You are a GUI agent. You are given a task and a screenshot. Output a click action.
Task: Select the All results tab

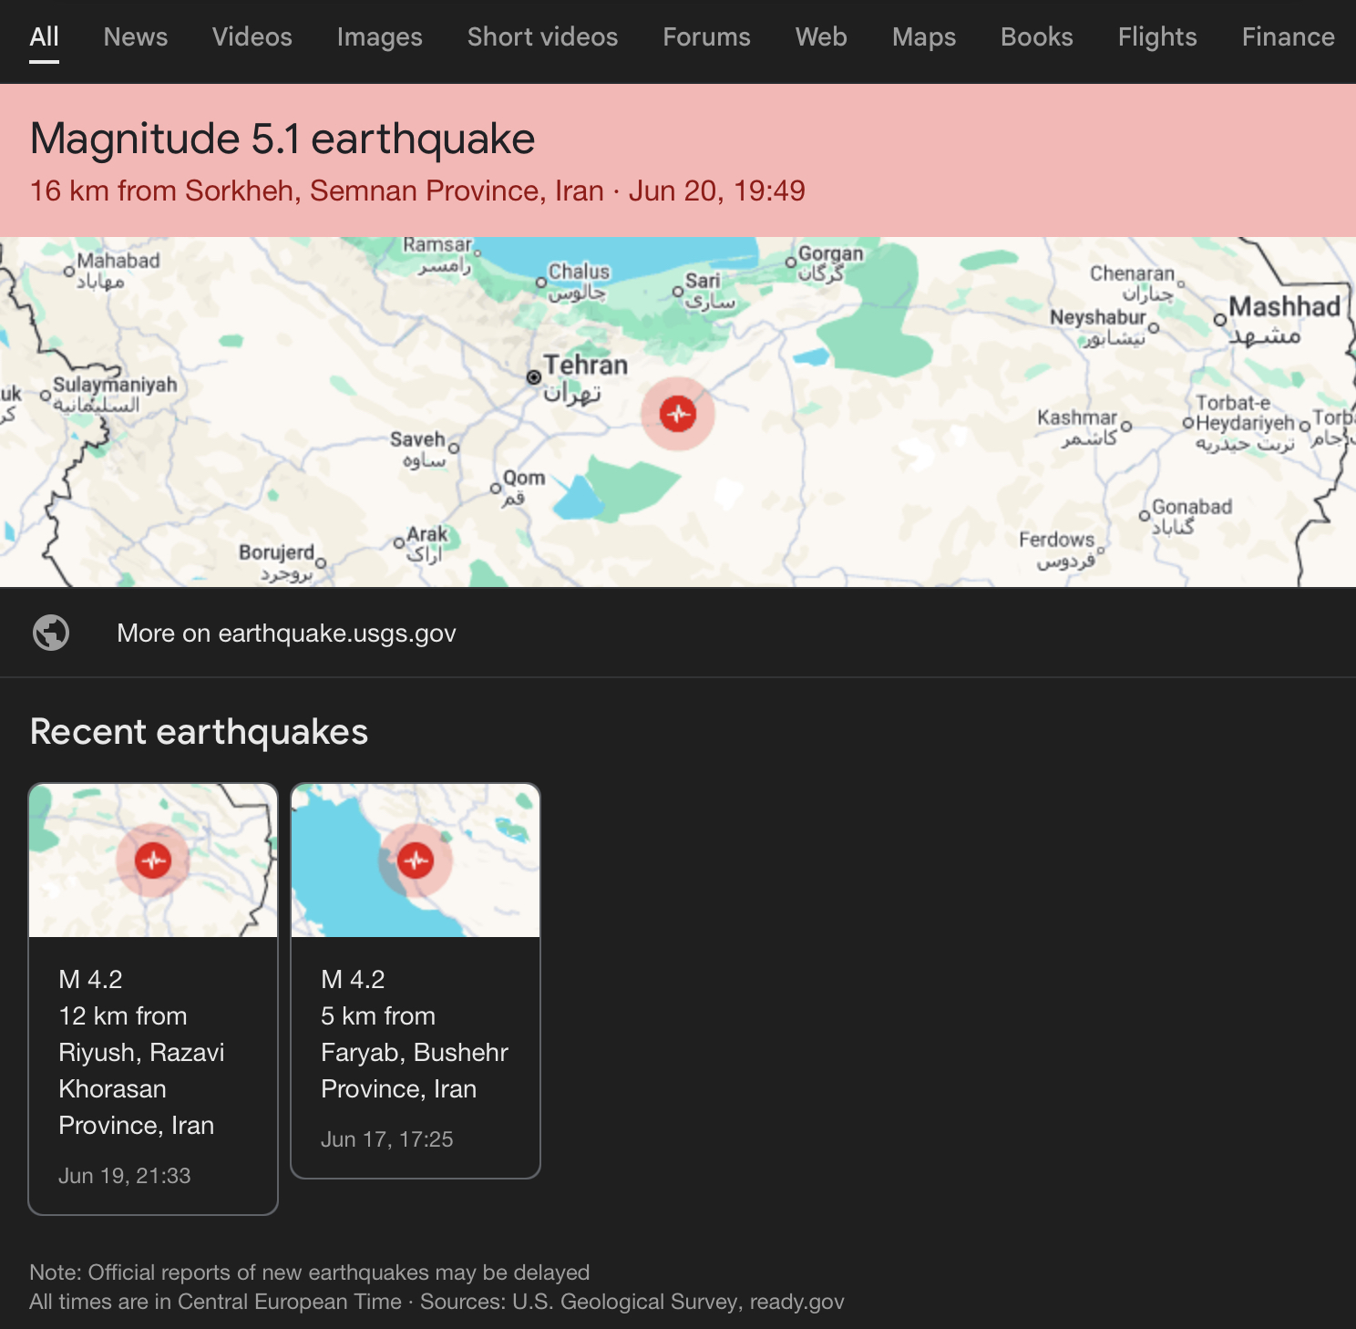pos(44,36)
